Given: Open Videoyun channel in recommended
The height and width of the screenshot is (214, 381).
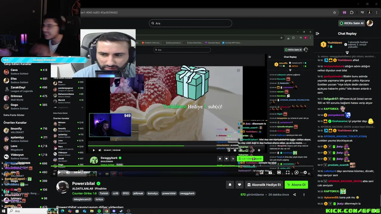Looking at the screenshot, I should pos(25,156).
